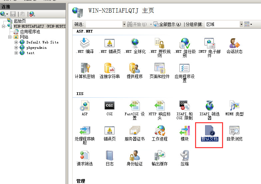
Task: Collapse the WIN-N2BTIAFLQTJ server node
Action: 3,26
